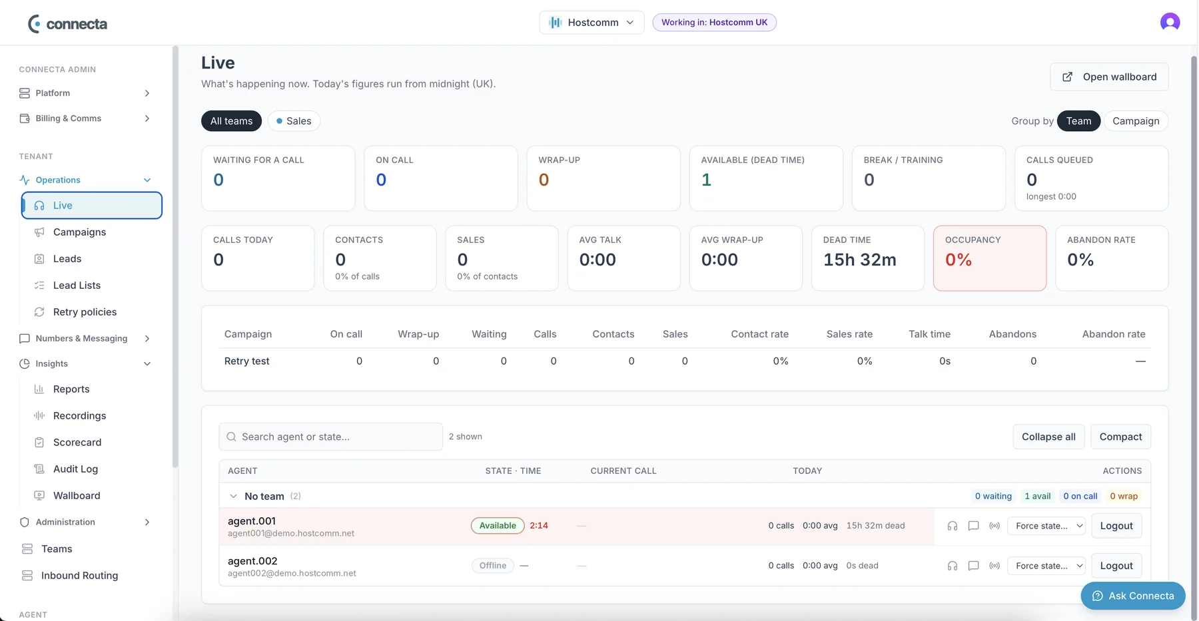This screenshot has width=1199, height=621.
Task: Open Lead Lists
Action: click(x=92, y=286)
